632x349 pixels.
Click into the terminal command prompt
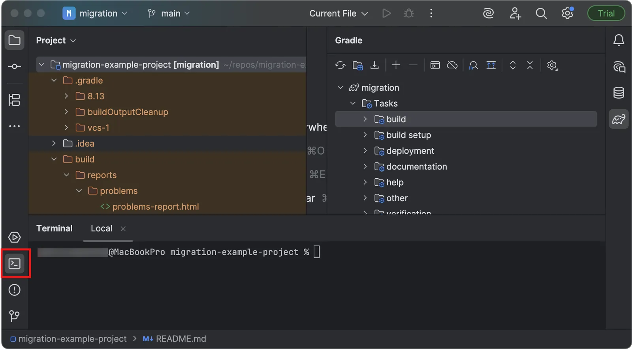[x=316, y=252]
